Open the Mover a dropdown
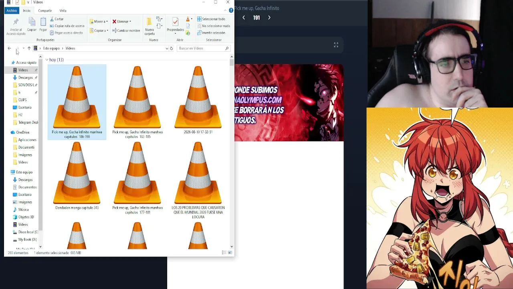Image resolution: width=513 pixels, height=289 pixels. coord(99,21)
